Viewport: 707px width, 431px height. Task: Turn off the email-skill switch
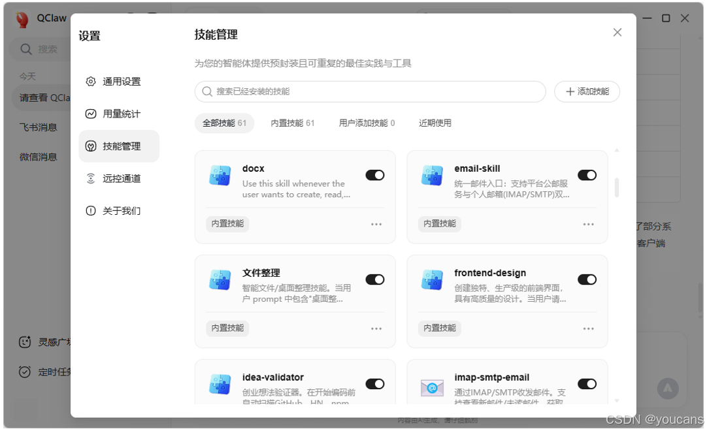point(587,174)
